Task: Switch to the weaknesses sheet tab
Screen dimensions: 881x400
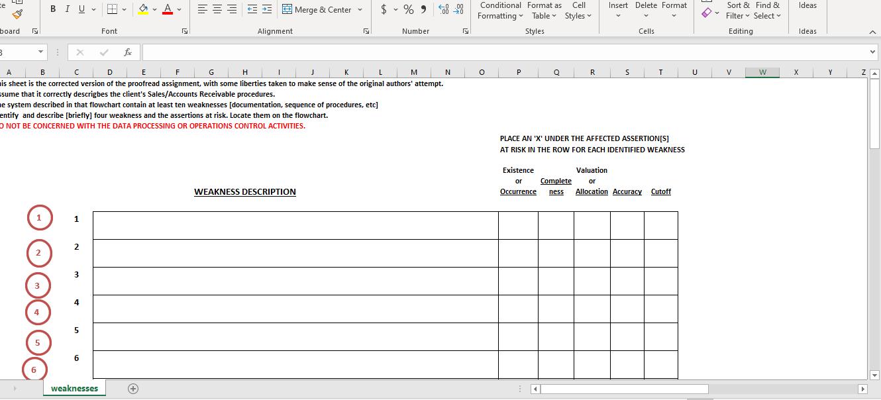Action: click(x=74, y=388)
